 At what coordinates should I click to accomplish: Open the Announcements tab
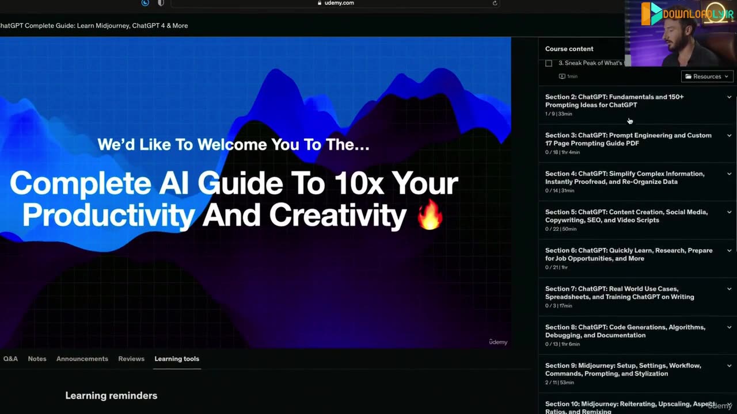point(82,359)
